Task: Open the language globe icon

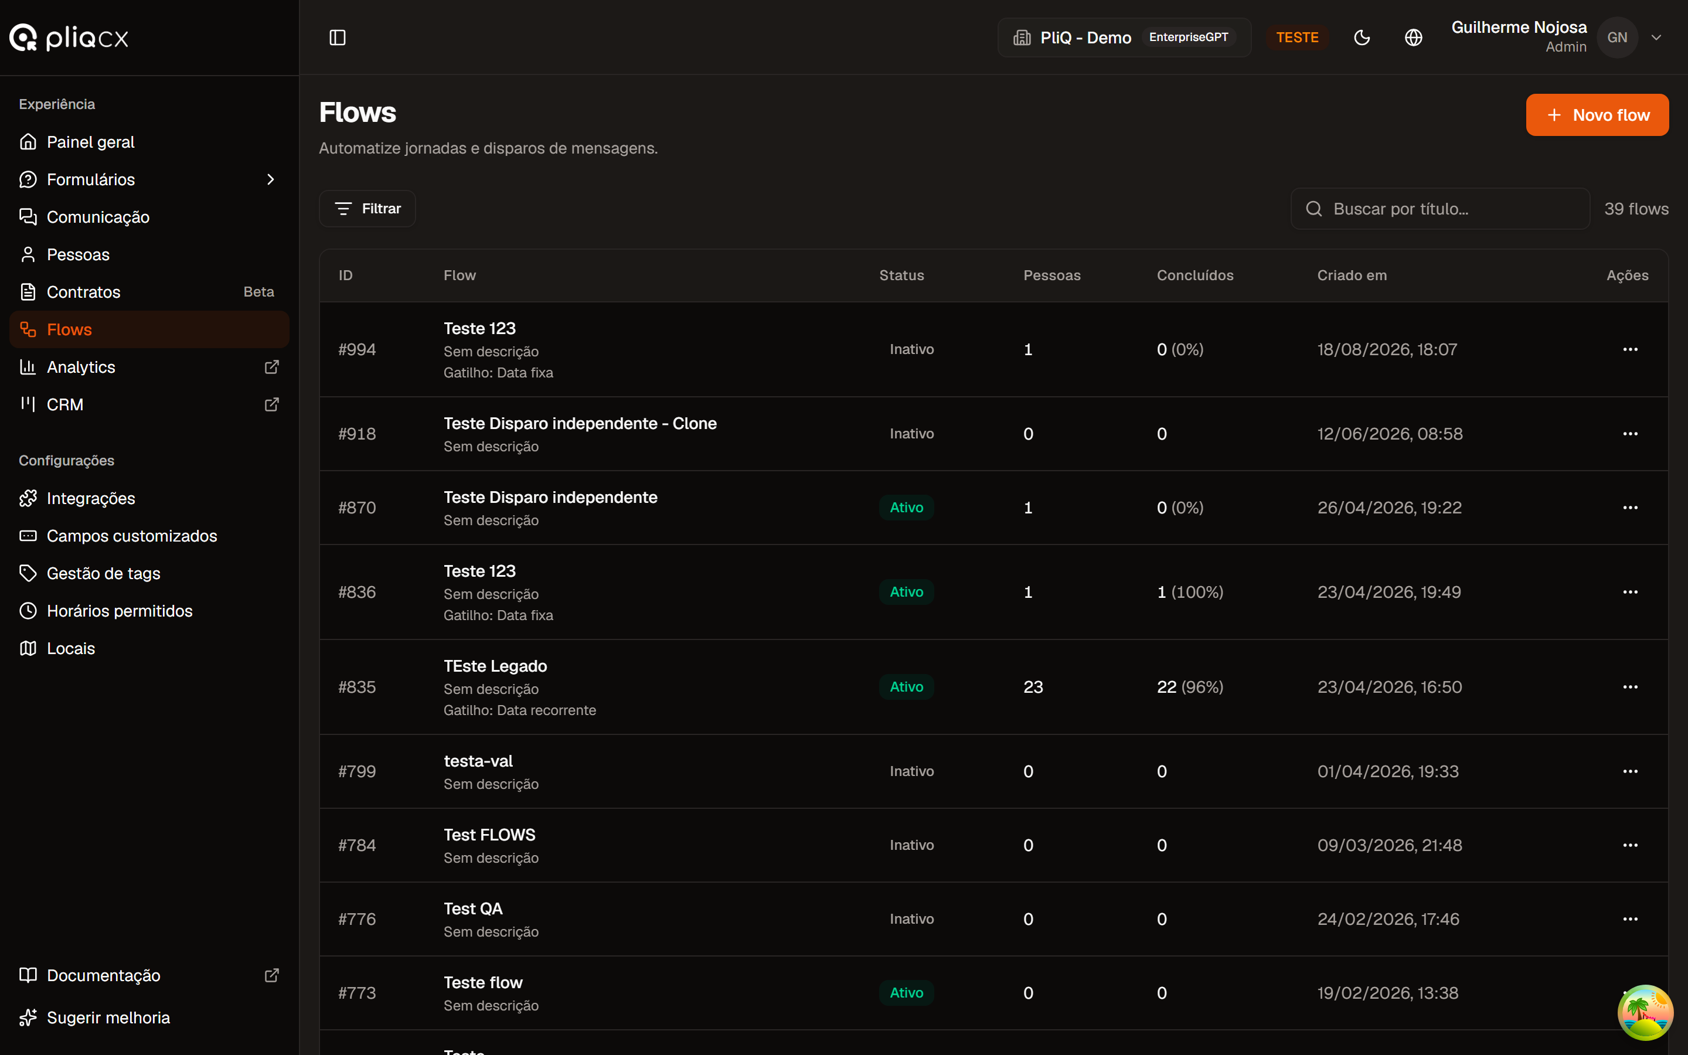Action: click(x=1413, y=38)
